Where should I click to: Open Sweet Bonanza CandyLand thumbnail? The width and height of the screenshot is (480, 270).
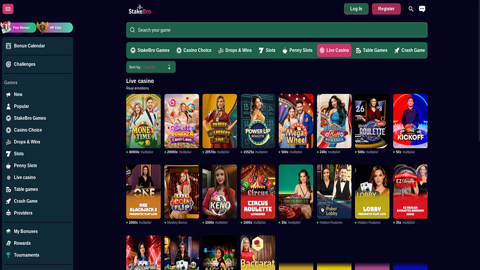pyautogui.click(x=182, y=121)
